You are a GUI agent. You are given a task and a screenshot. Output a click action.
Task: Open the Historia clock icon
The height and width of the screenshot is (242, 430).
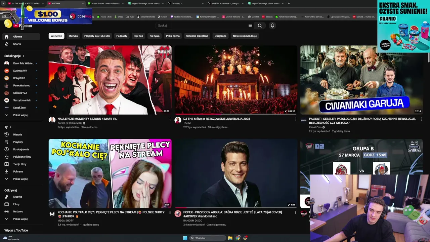(x=6, y=134)
